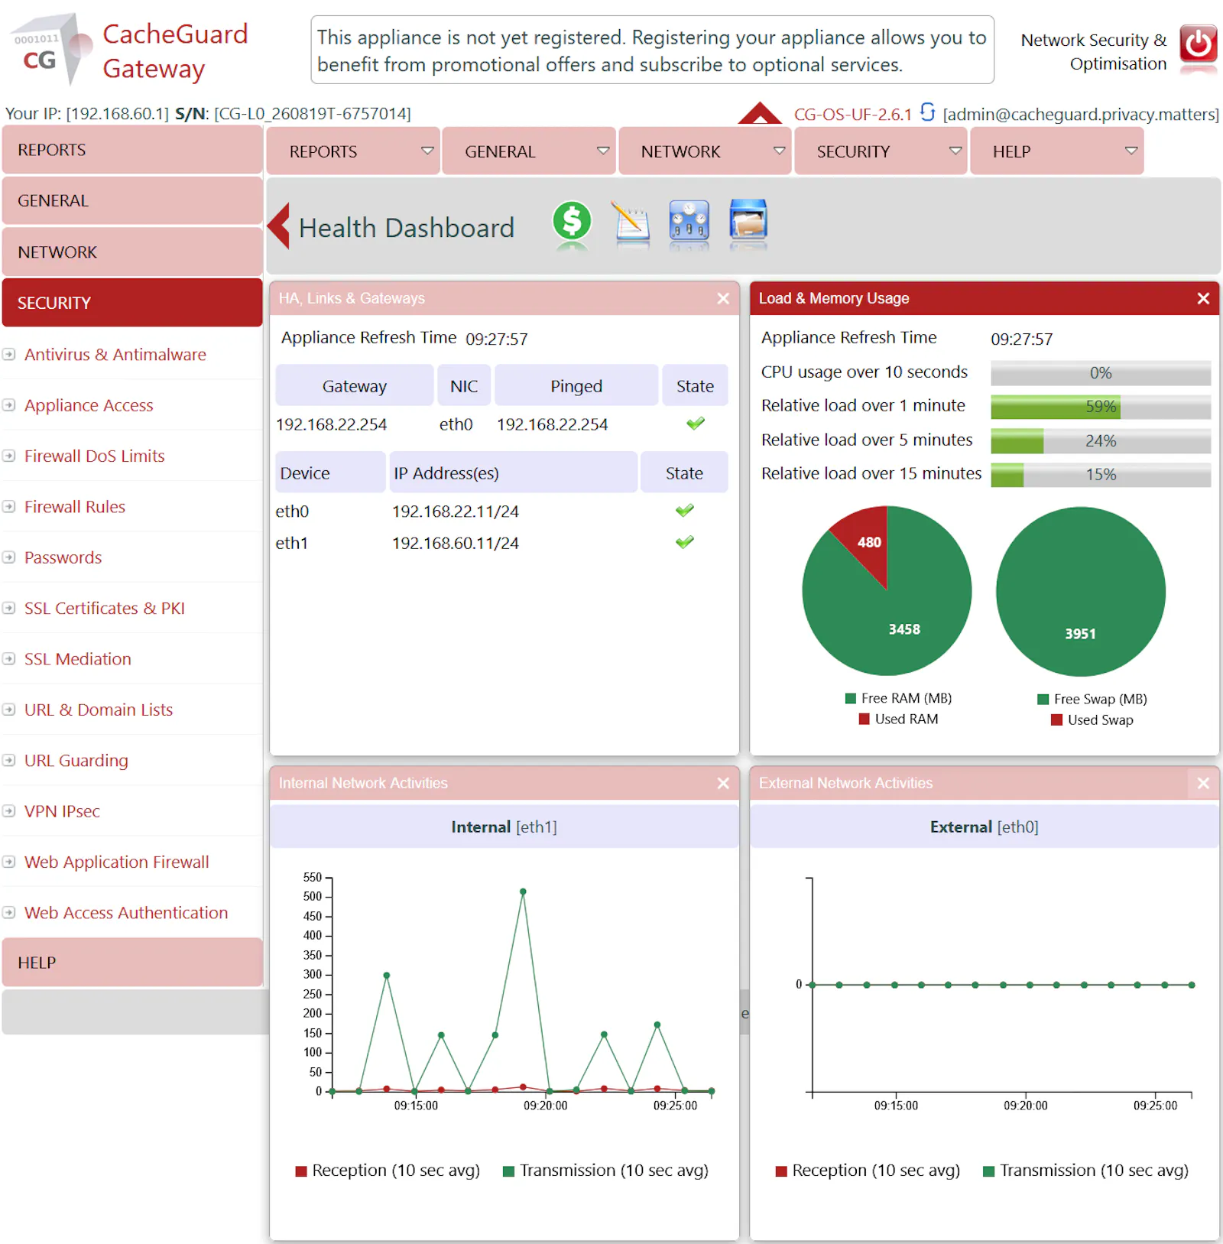Open REPORTS section in left sidebar
Image resolution: width=1223 pixels, height=1244 pixels.
(x=132, y=150)
